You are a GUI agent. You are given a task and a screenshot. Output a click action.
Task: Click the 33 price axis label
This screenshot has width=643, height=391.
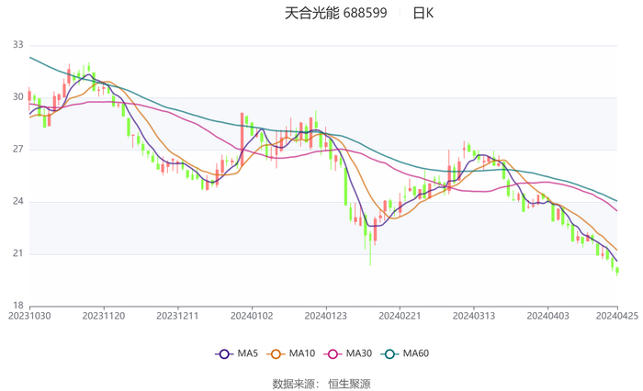point(18,45)
